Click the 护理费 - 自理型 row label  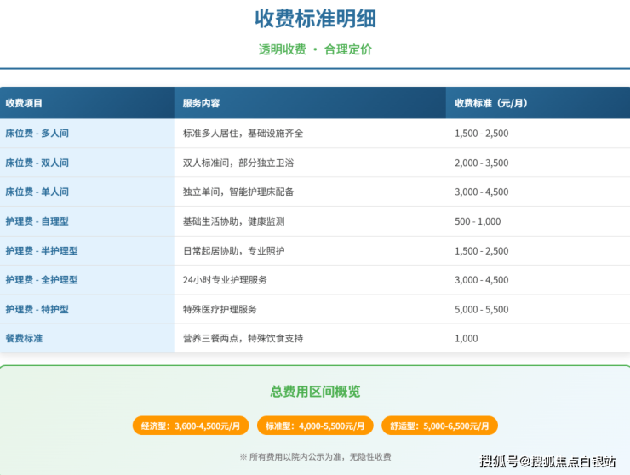[x=37, y=221]
